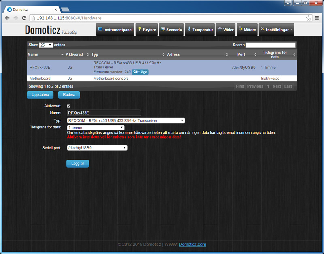Image resolution: width=324 pixels, height=254 pixels.
Task: Open the Domoticz.com footer link
Action: pos(192,245)
